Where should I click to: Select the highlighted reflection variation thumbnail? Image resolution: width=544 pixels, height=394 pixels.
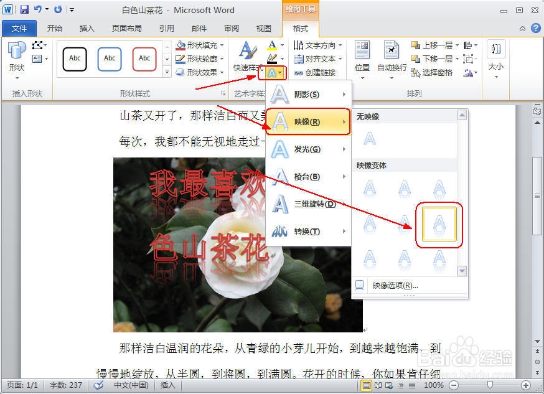tap(439, 224)
